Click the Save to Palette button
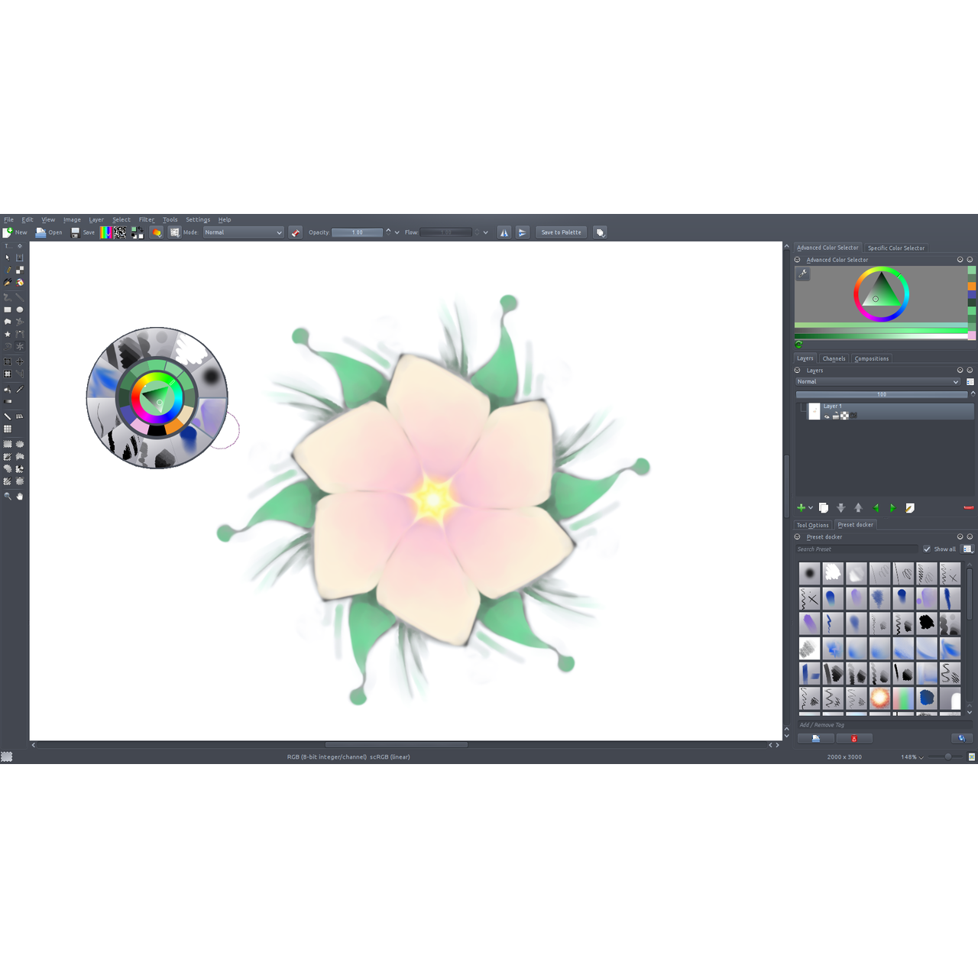Screen dimensions: 978x978 coord(561,232)
